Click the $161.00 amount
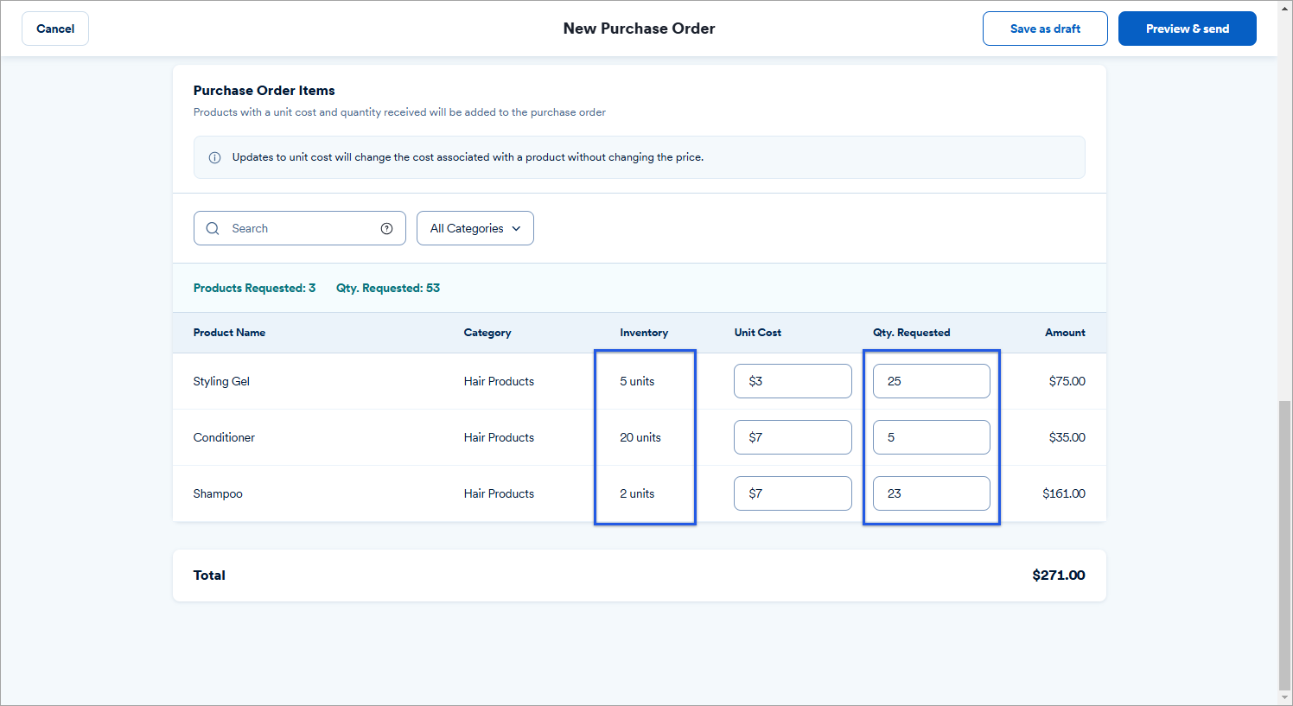The height and width of the screenshot is (706, 1293). (1064, 493)
